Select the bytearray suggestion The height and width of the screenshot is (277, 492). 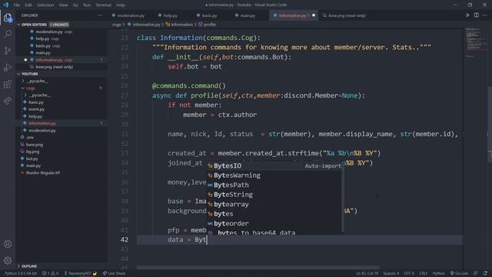tap(275, 204)
